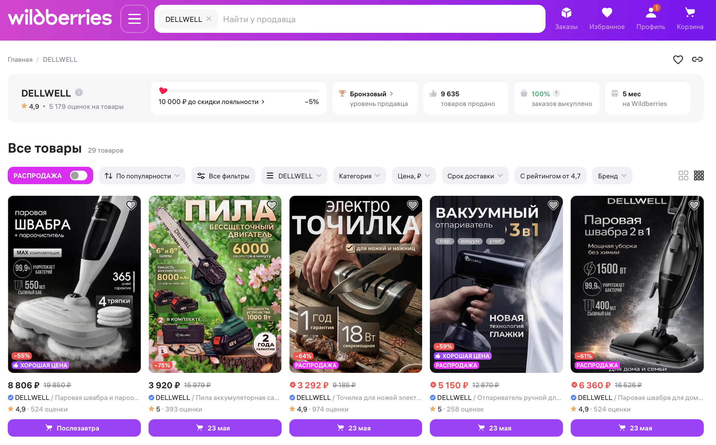Open loyalty discount details link

click(x=211, y=102)
